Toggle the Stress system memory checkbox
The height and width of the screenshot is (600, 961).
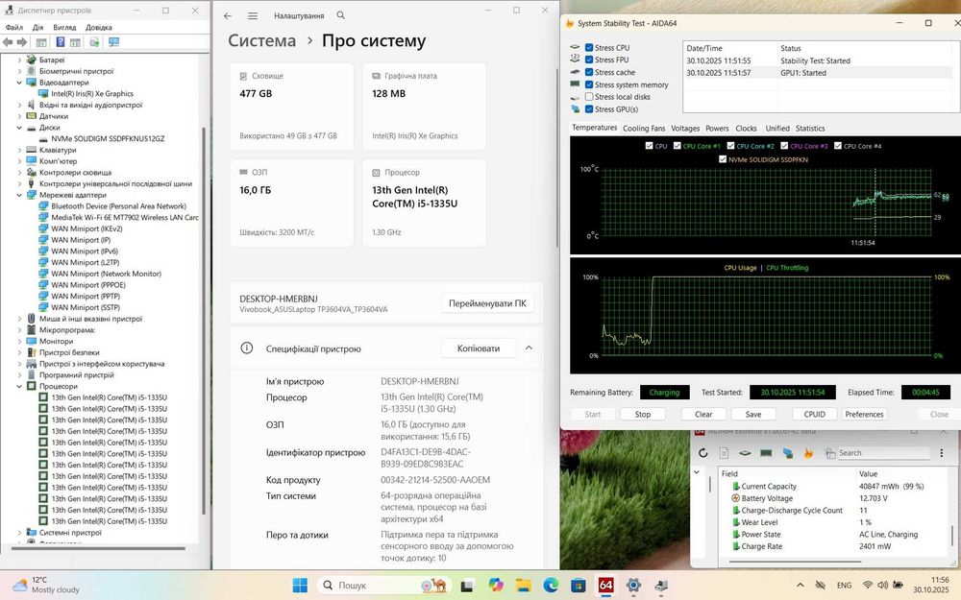(x=589, y=84)
